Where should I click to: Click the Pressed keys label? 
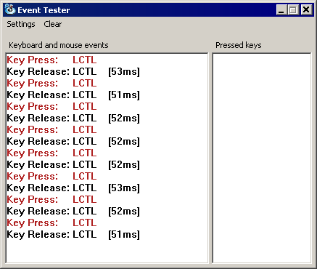pos(239,45)
